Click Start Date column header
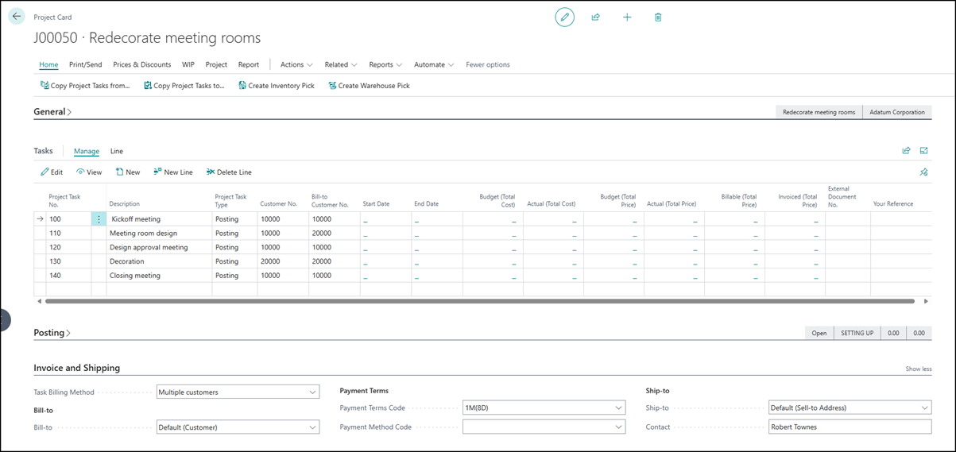956x452 pixels. (377, 204)
